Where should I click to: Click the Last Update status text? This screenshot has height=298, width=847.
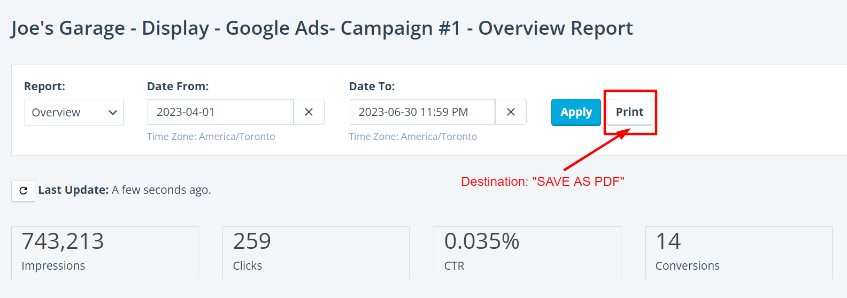125,190
